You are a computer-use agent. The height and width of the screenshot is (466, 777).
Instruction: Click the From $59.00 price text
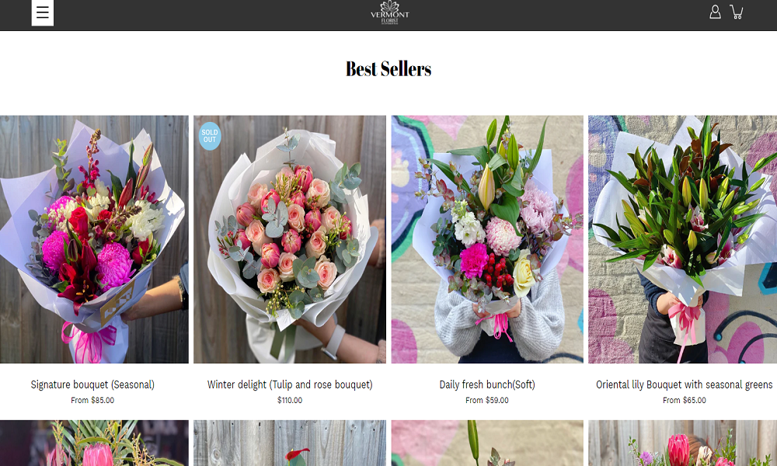coord(487,400)
